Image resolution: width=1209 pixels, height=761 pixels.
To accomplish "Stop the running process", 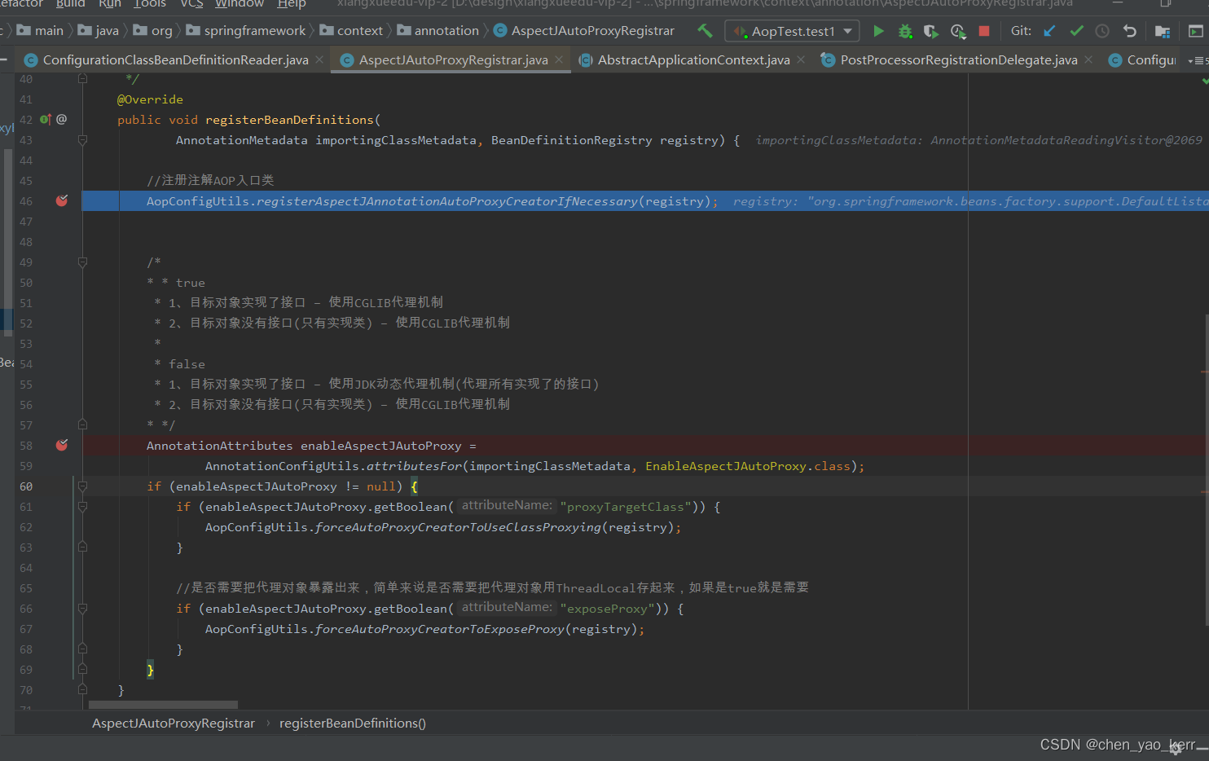I will click(984, 31).
